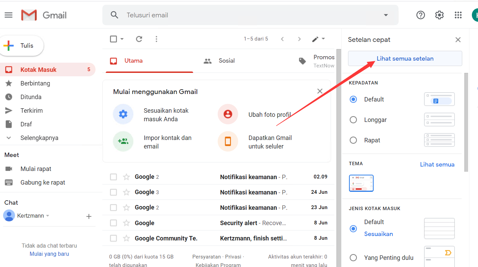The height and width of the screenshot is (267, 478).
Task: Select the Google 23 Jun email checkbox
Action: 114,207
